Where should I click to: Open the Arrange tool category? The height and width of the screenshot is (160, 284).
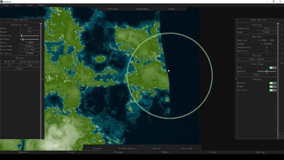point(118,152)
